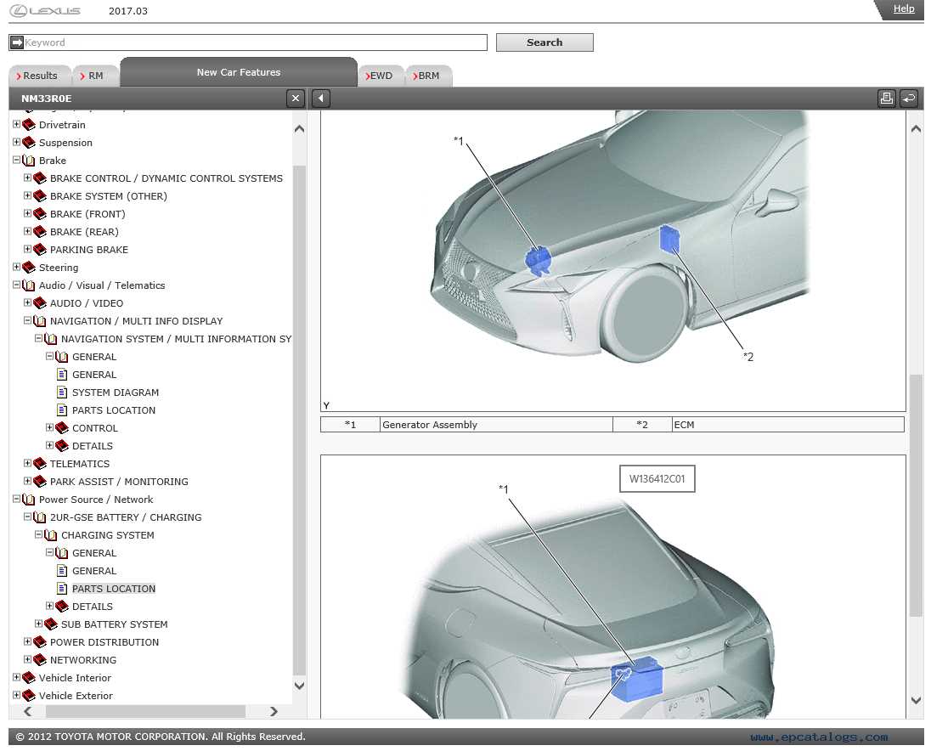Expand the TELEMATICS node
Viewport: 931px width, 751px height.
point(27,463)
